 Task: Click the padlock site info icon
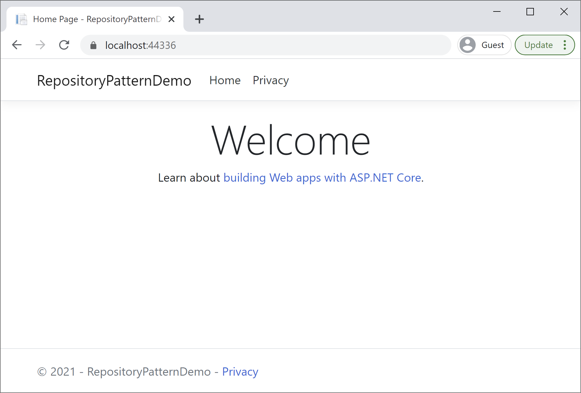point(93,45)
